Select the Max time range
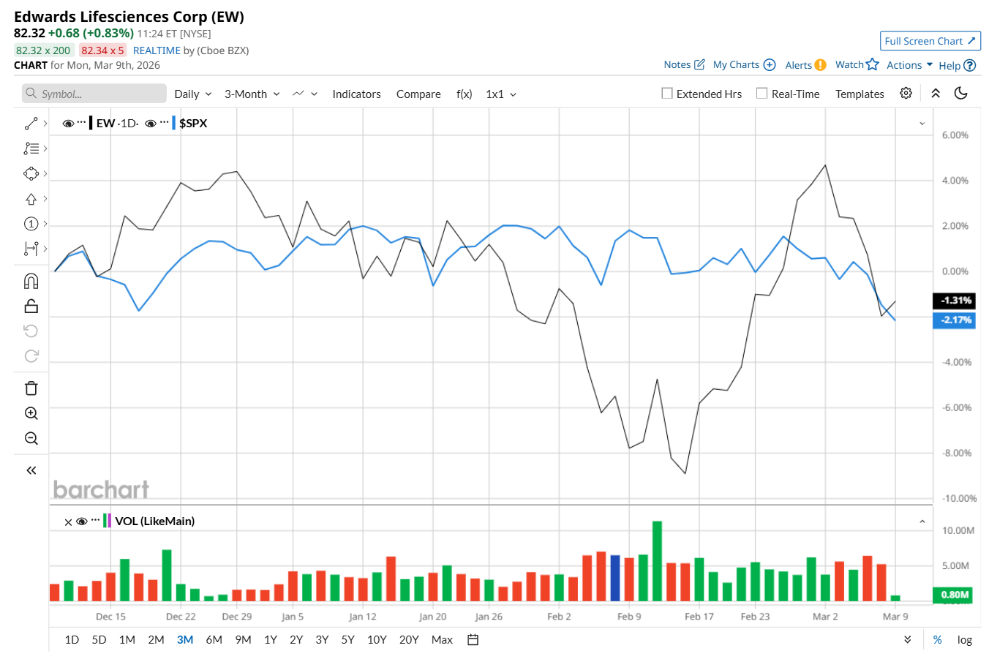 442,640
